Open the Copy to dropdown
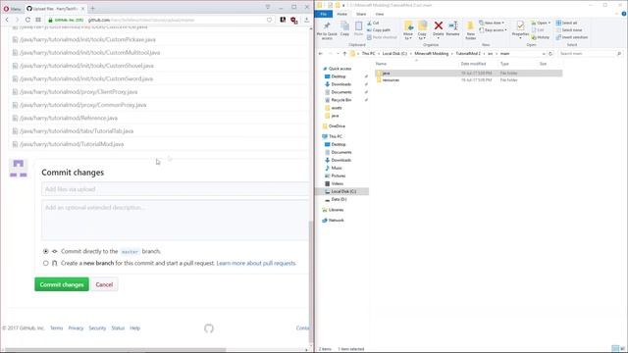Viewport: 628px width, 353px height. click(422, 30)
